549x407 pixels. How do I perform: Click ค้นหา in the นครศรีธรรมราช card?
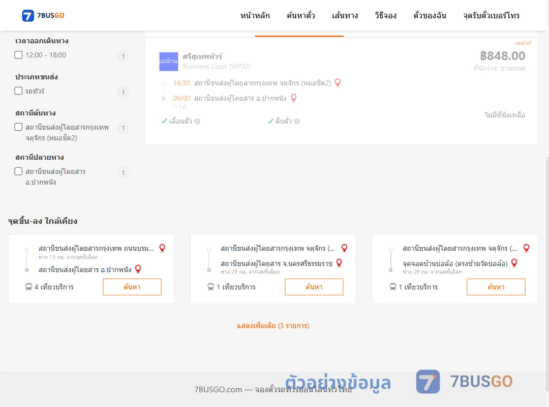[x=314, y=287]
